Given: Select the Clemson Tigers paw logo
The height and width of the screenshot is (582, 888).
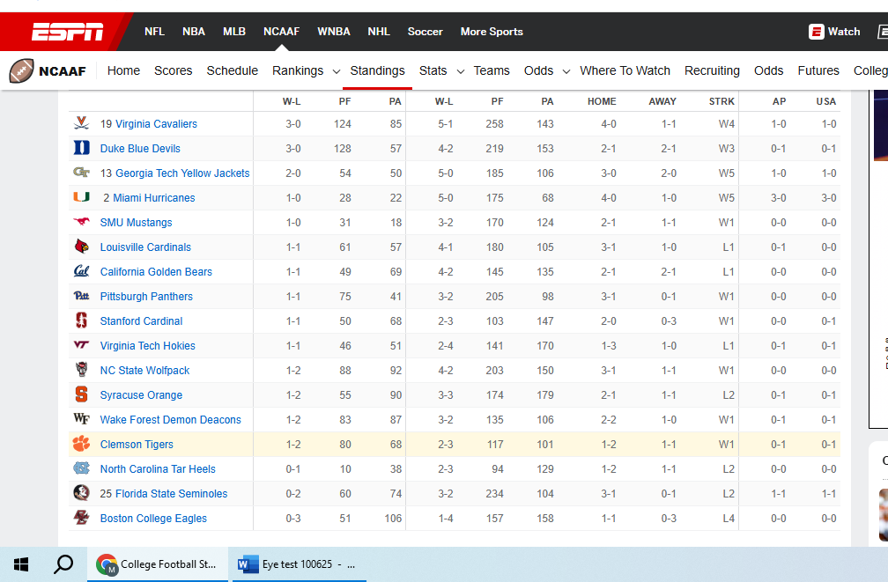Looking at the screenshot, I should click(x=81, y=445).
